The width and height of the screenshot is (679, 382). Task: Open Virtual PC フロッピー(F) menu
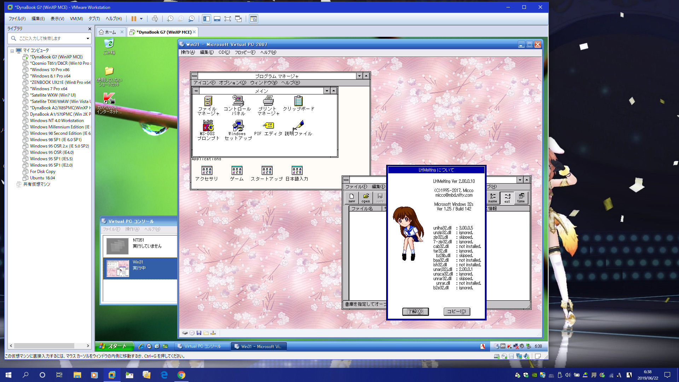(x=245, y=52)
